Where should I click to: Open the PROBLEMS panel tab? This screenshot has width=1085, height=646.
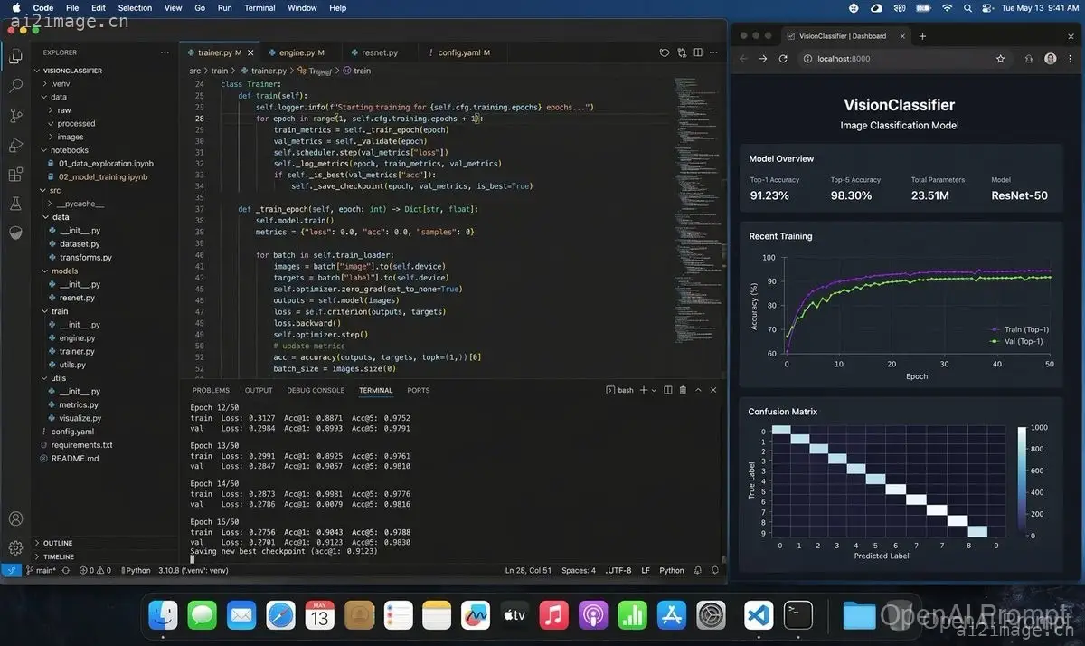coord(211,390)
